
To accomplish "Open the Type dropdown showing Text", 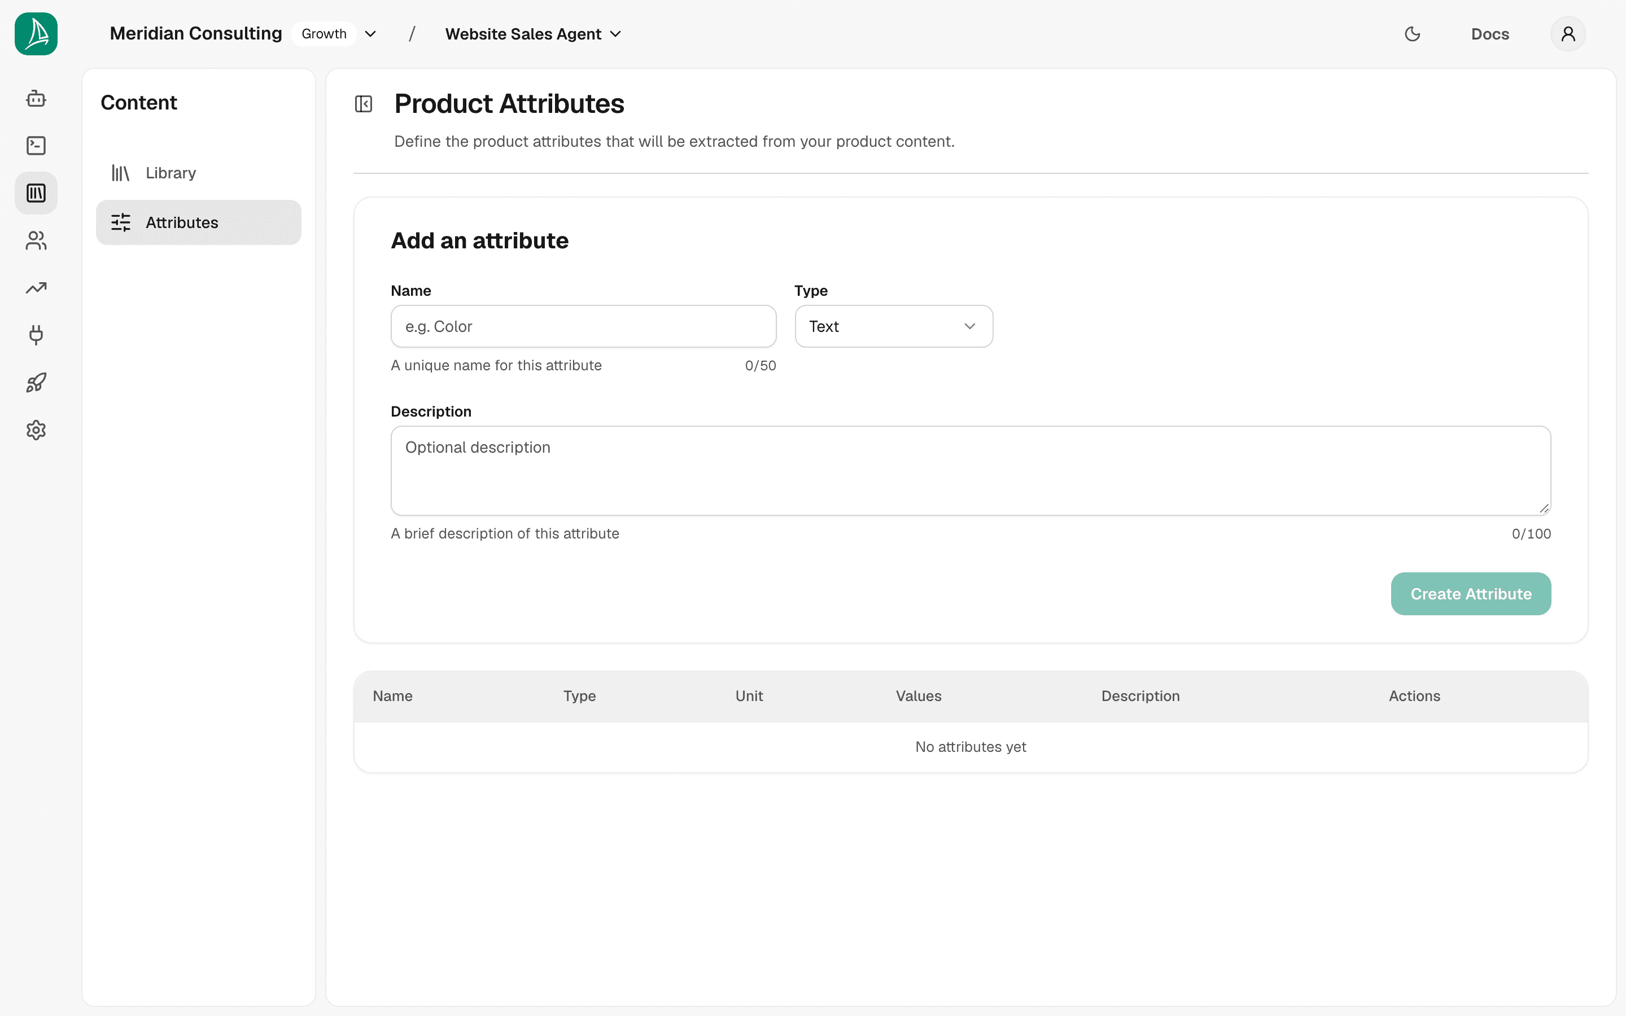I will coord(894,327).
